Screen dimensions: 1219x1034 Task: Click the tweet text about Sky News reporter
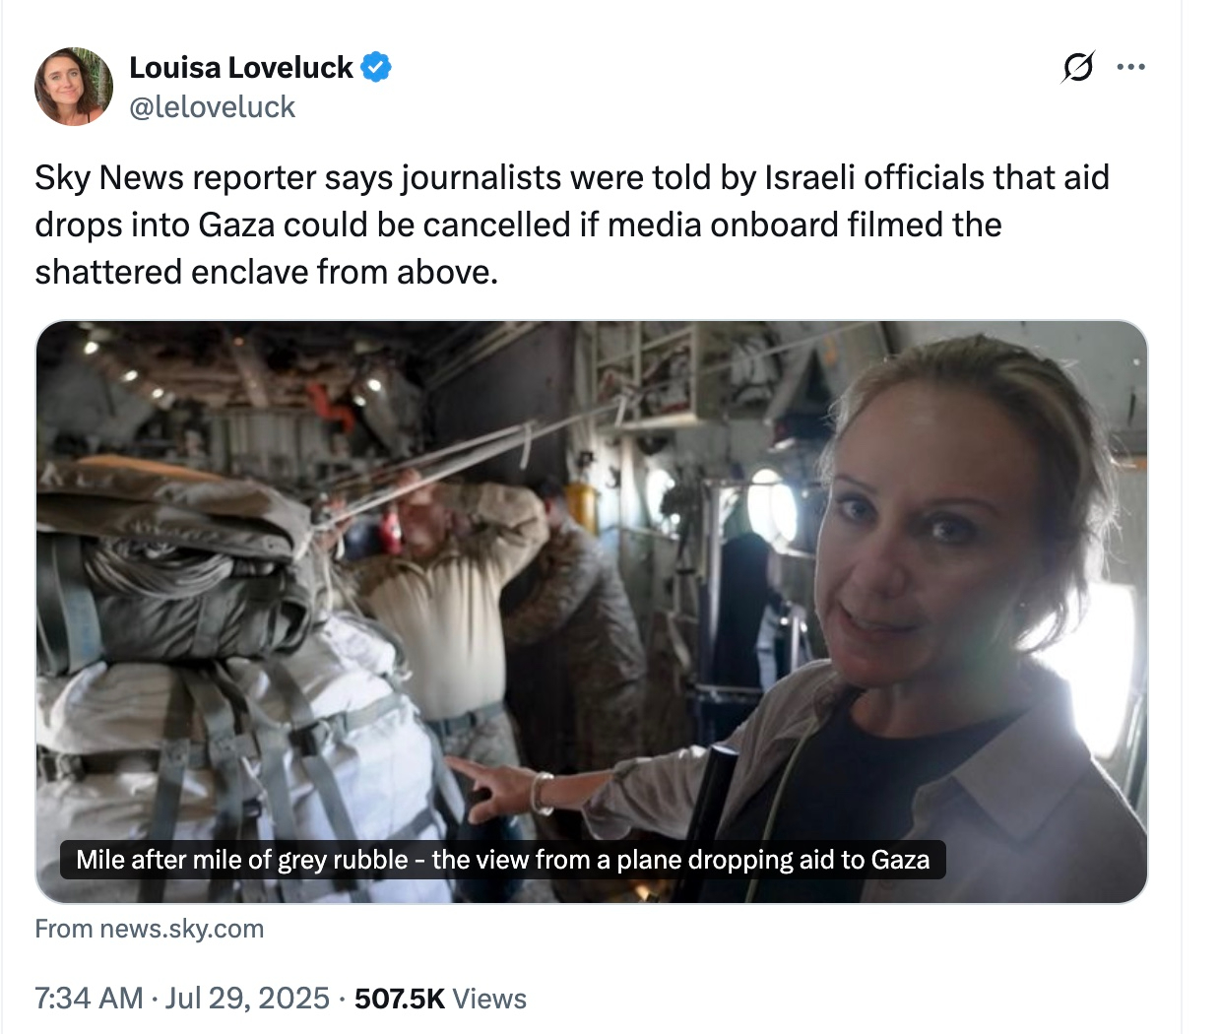click(572, 225)
